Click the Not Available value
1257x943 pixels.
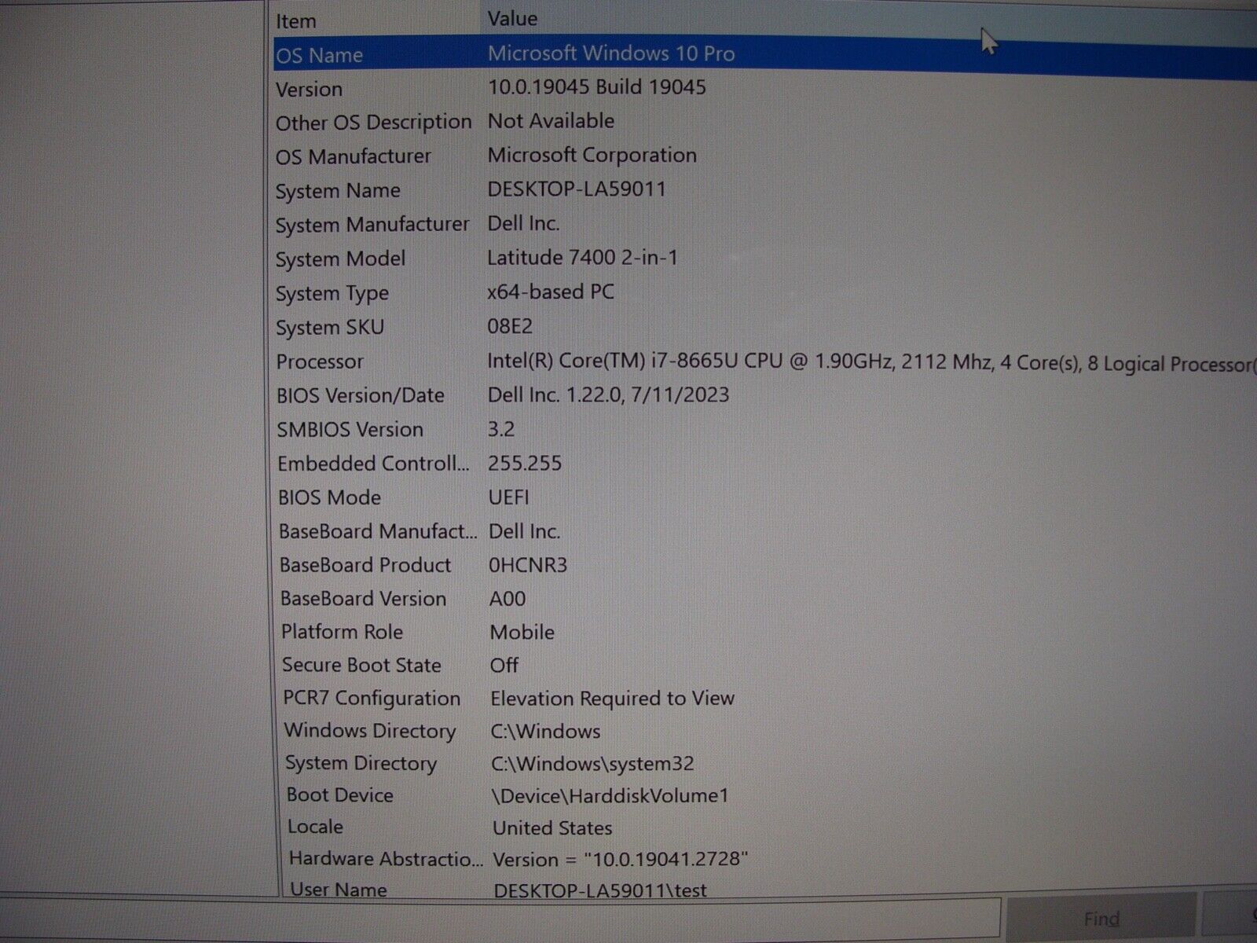[552, 121]
